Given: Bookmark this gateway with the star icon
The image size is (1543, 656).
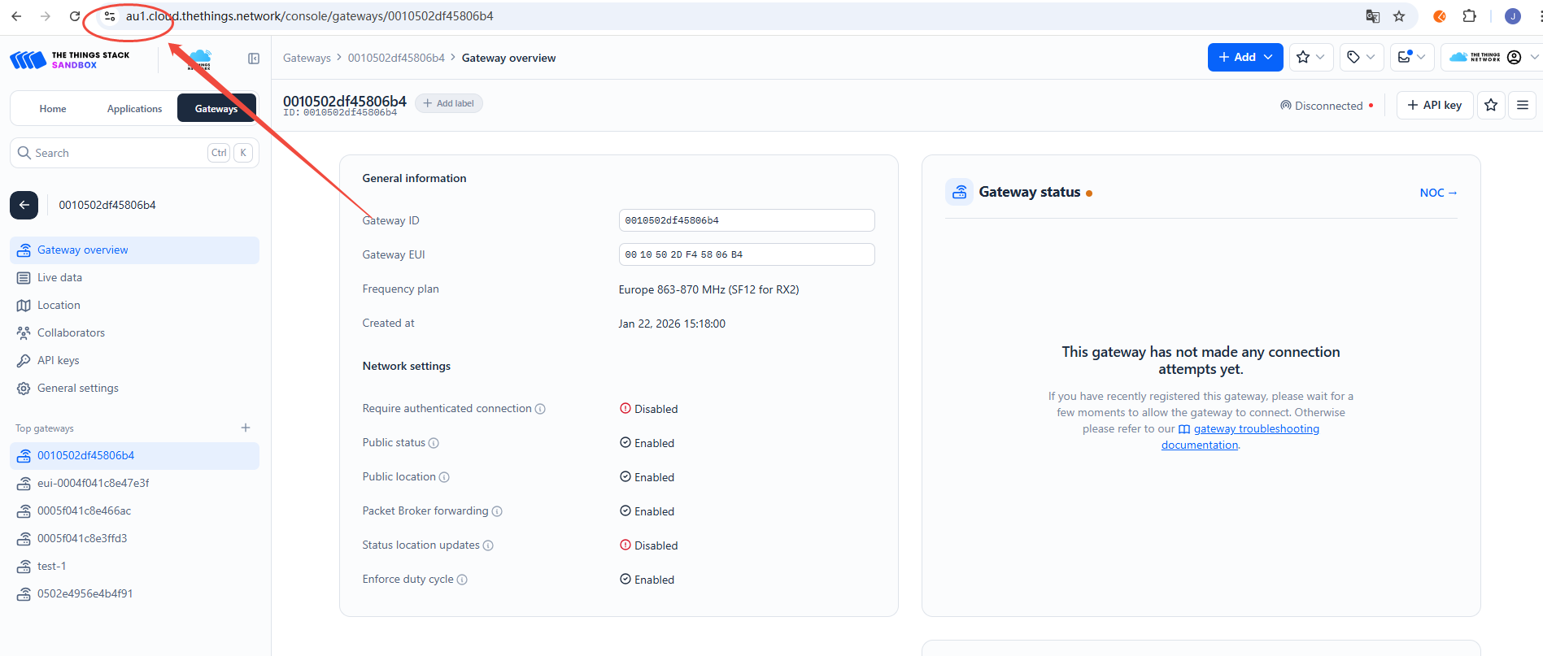Looking at the screenshot, I should tap(1491, 105).
